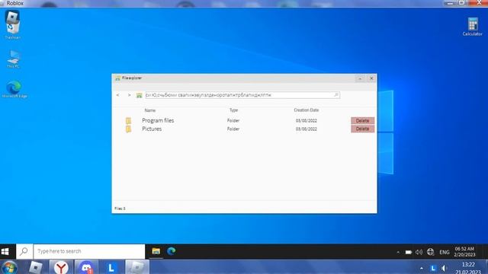The width and height of the screenshot is (488, 274).
Task: Select the Pictures row name
Action: [x=152, y=129]
